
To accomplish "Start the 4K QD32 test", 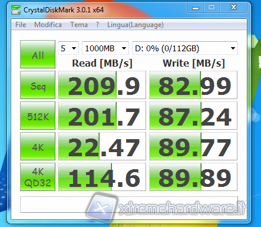I will click(38, 177).
